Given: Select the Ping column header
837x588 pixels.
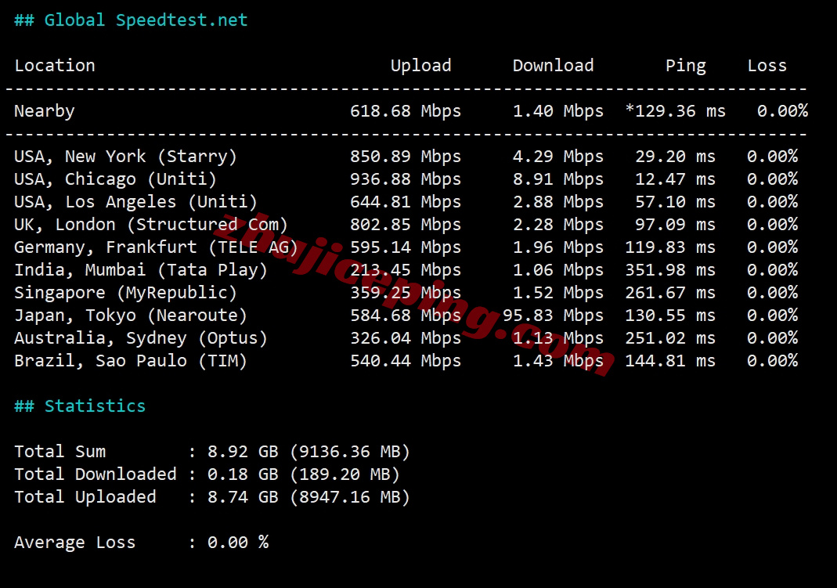Looking at the screenshot, I should (685, 66).
